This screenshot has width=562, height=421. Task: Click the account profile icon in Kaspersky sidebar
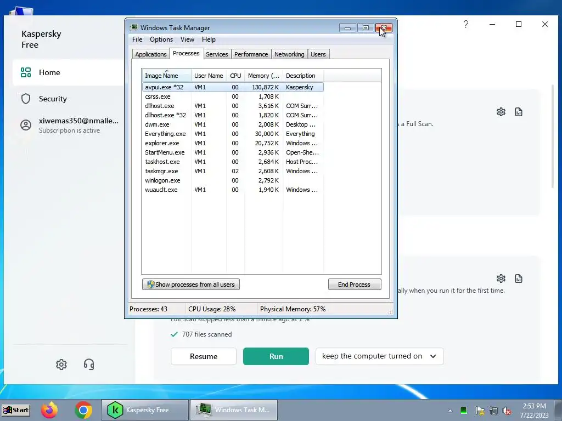pos(26,126)
